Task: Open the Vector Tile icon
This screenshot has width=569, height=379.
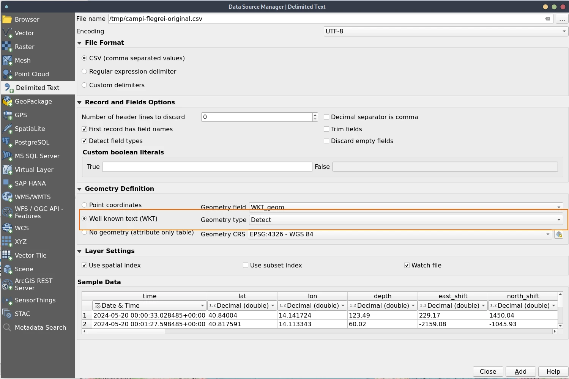Action: click(x=7, y=255)
